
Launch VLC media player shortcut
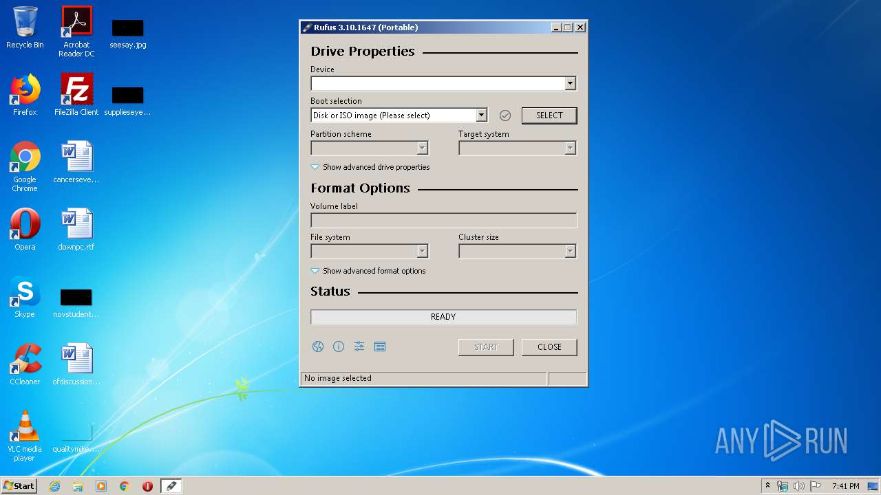25,436
